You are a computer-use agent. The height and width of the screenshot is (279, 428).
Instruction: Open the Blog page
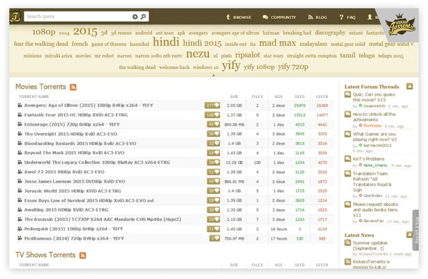tap(317, 17)
